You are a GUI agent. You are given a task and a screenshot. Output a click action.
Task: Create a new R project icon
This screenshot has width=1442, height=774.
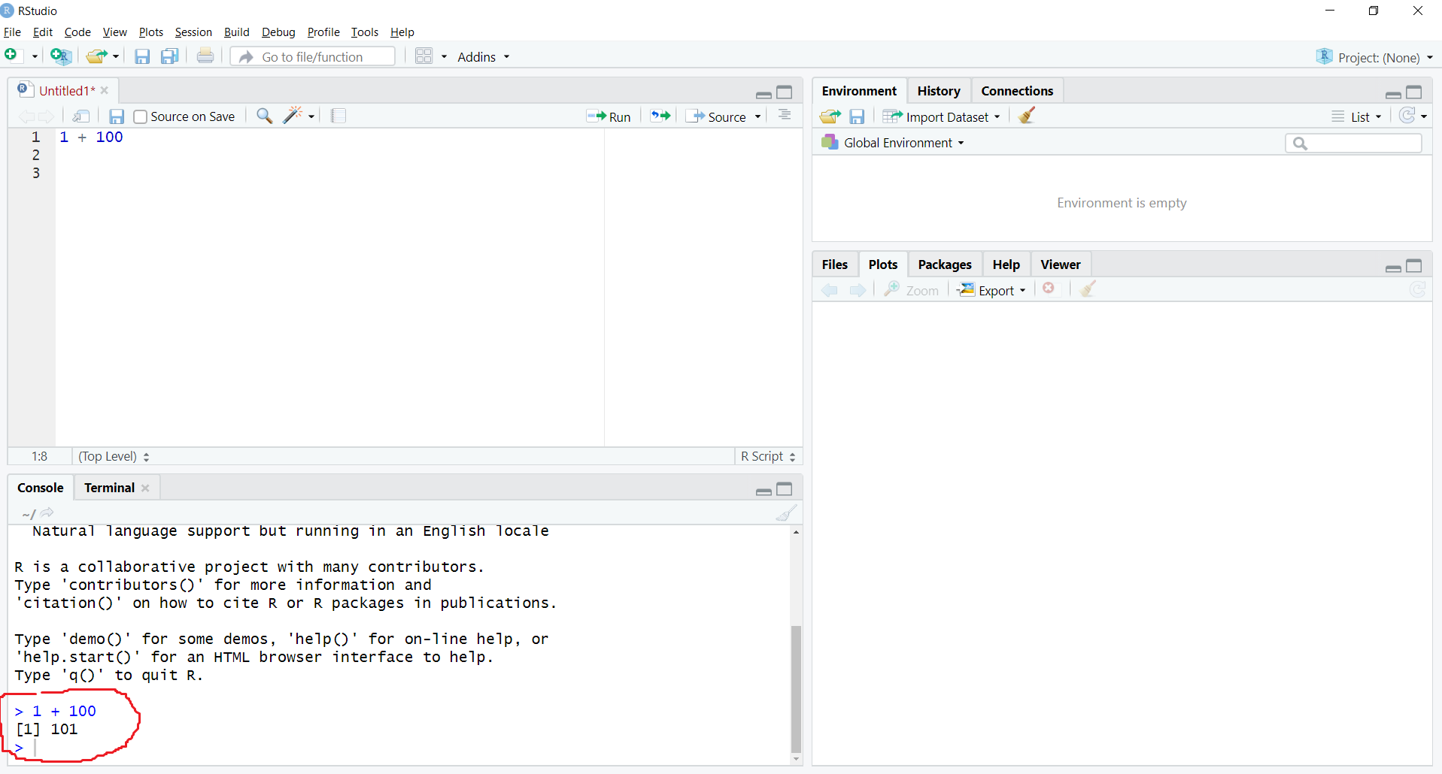(x=60, y=56)
